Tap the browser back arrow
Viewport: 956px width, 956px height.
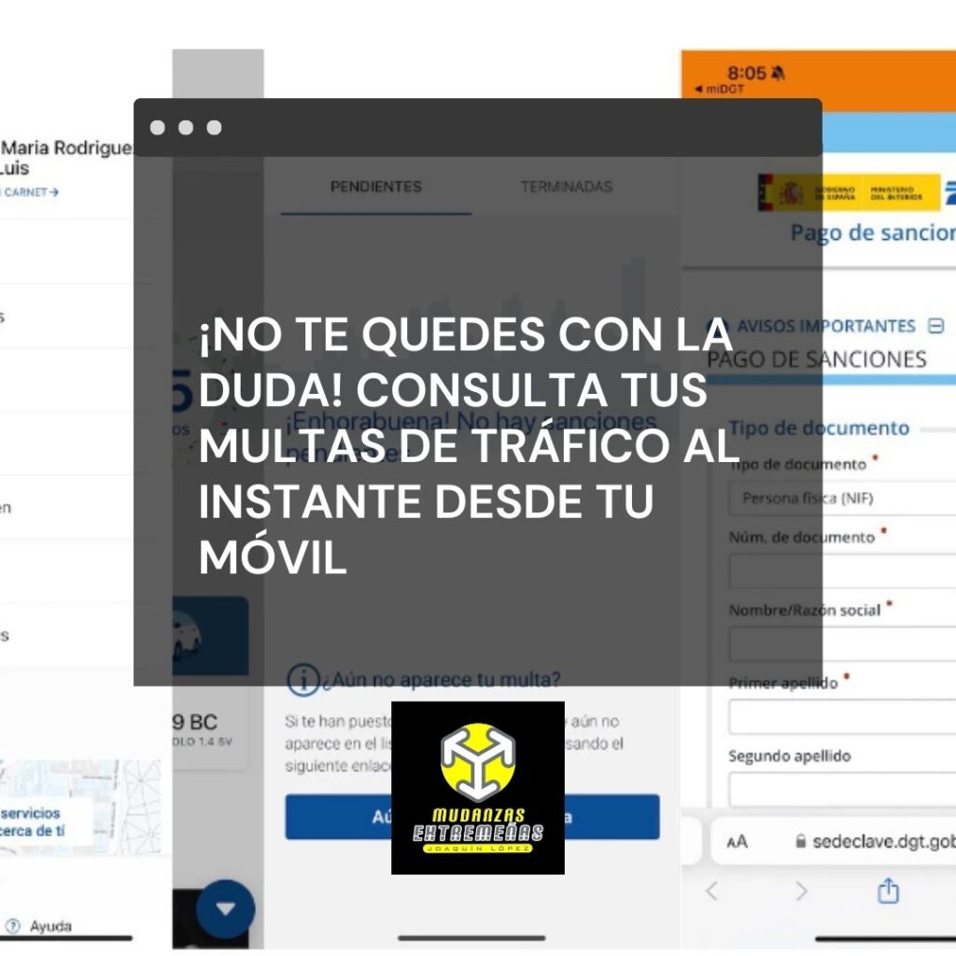(x=711, y=892)
